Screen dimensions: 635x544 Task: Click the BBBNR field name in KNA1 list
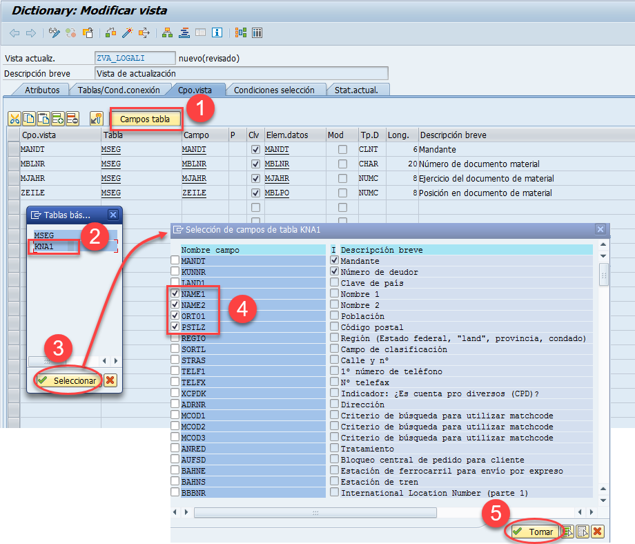coord(193,492)
